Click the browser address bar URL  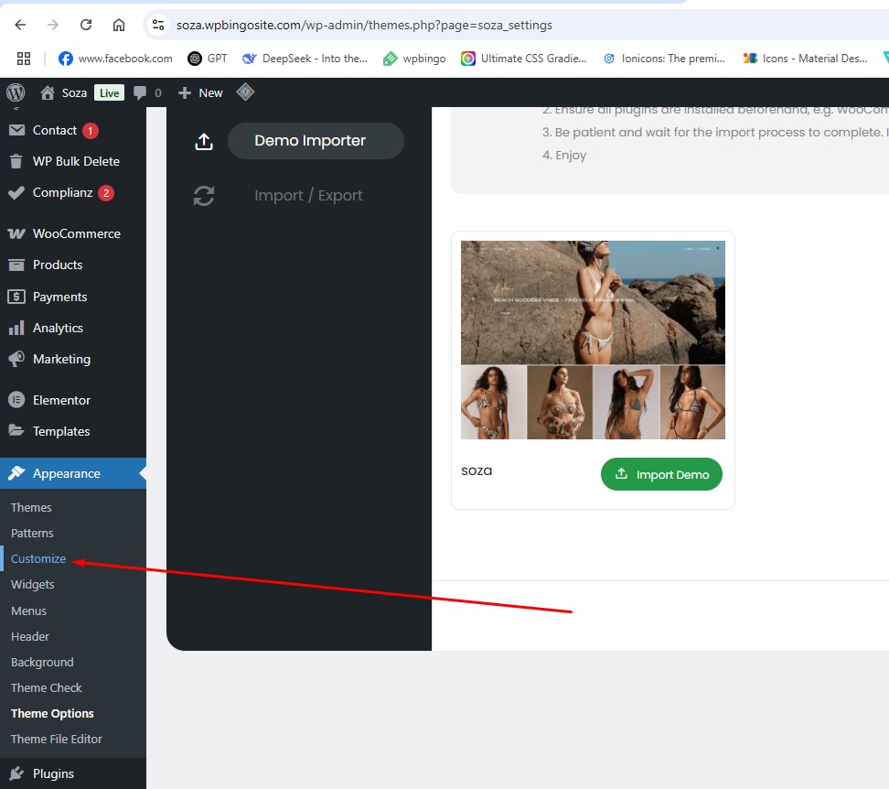(x=364, y=25)
